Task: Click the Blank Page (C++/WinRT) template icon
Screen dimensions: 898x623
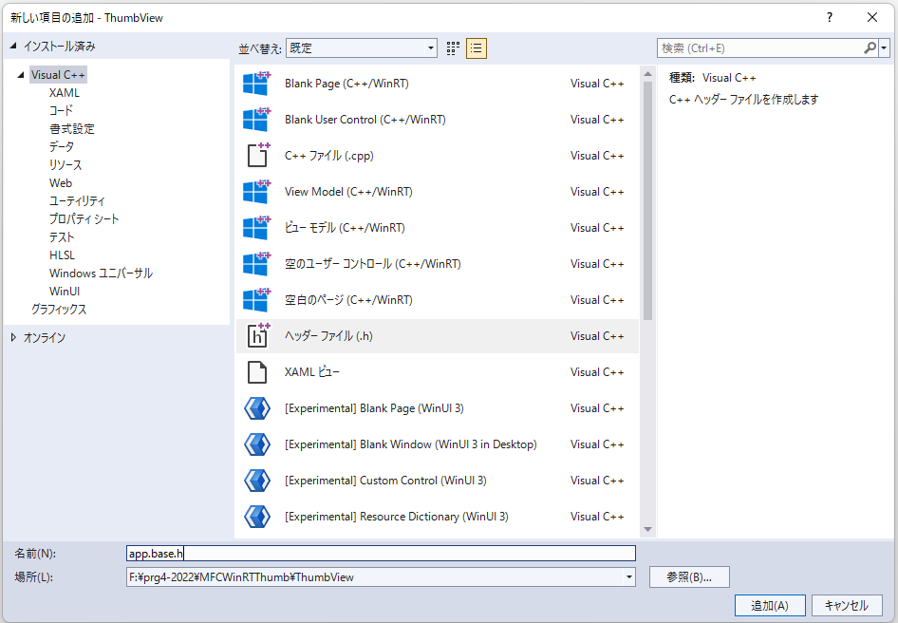Action: [x=256, y=84]
